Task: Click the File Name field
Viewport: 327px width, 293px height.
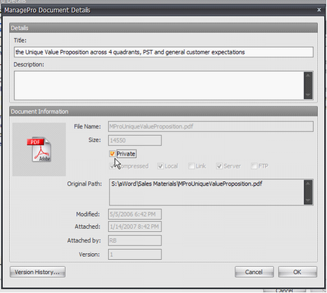Action: (x=211, y=126)
